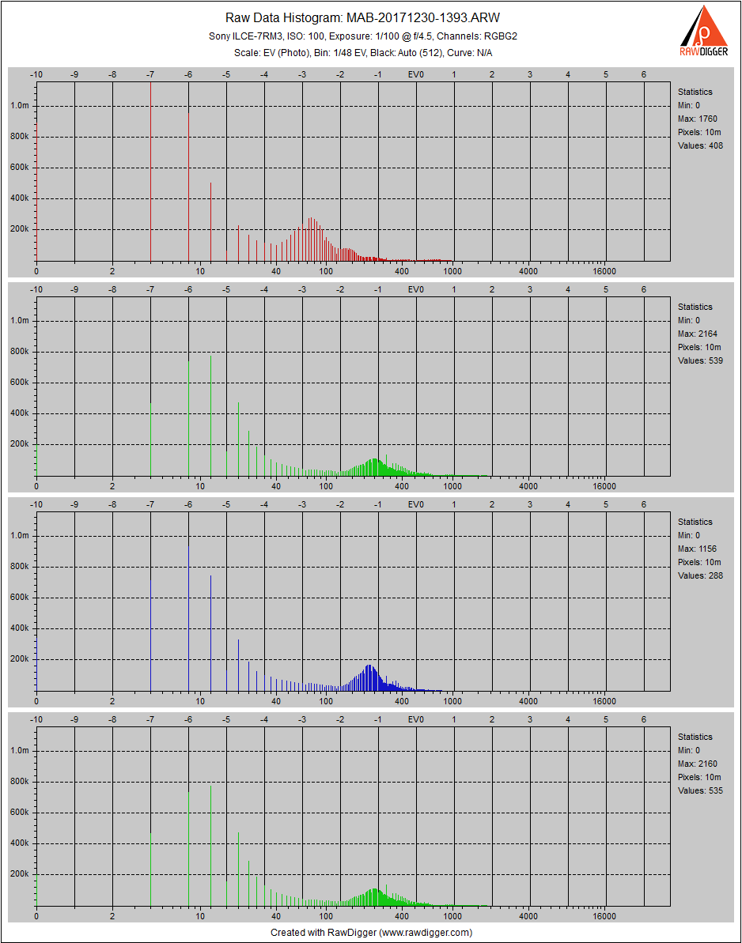The width and height of the screenshot is (742, 943).
Task: Click the Values: 539 green channel statistic
Action: (x=700, y=360)
